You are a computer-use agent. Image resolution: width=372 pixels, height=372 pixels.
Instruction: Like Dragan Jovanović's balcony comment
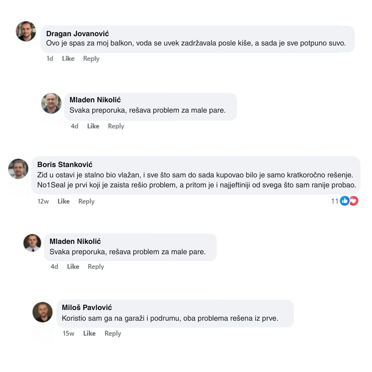[68, 59]
